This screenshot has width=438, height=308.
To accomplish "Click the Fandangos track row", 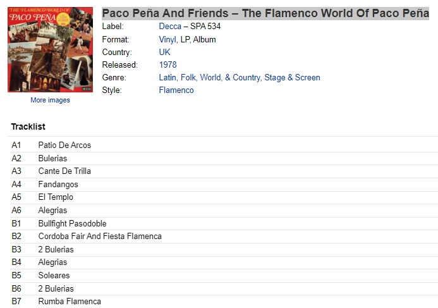I will point(224,185).
